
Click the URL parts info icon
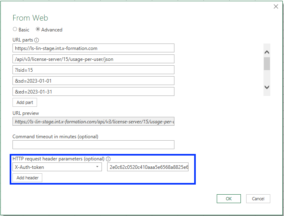tap(37, 40)
